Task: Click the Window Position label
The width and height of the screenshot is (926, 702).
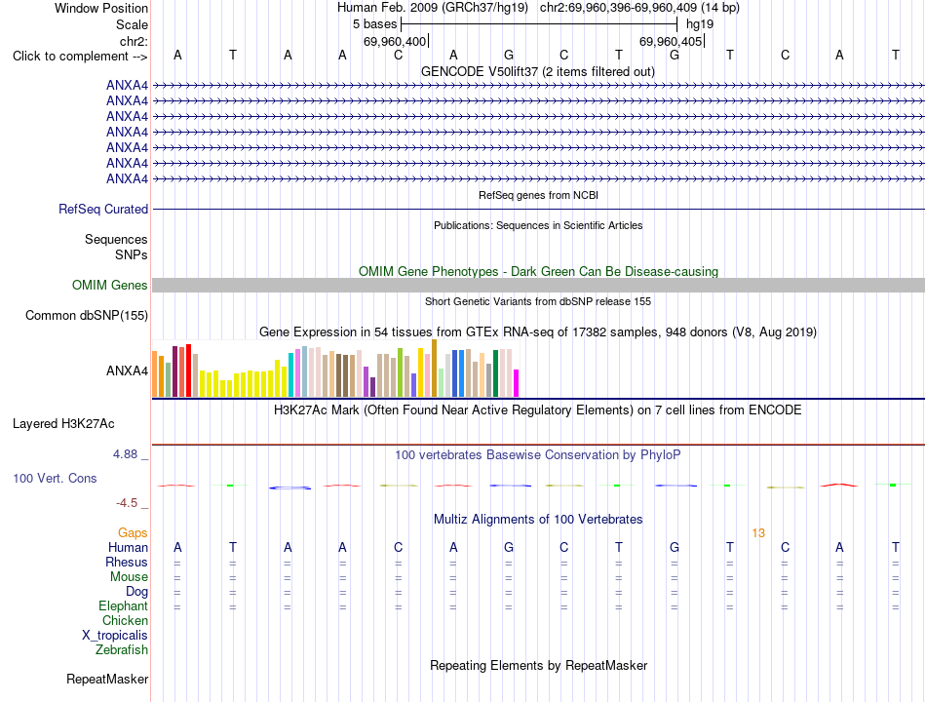Action: pyautogui.click(x=101, y=8)
